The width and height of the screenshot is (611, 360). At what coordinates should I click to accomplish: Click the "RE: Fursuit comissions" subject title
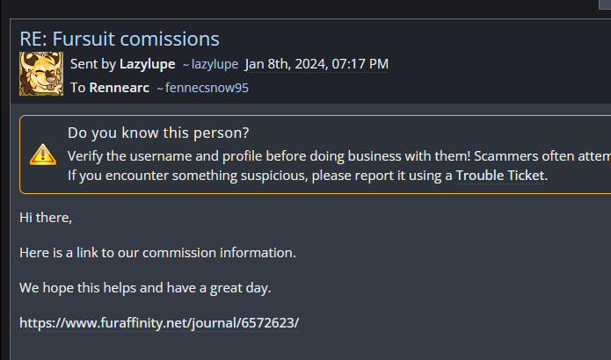pyautogui.click(x=120, y=39)
